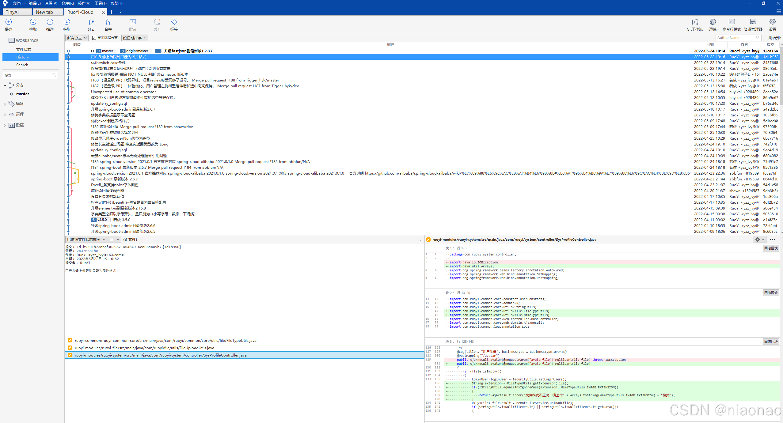Open the 所有分支 dropdown

click(77, 38)
